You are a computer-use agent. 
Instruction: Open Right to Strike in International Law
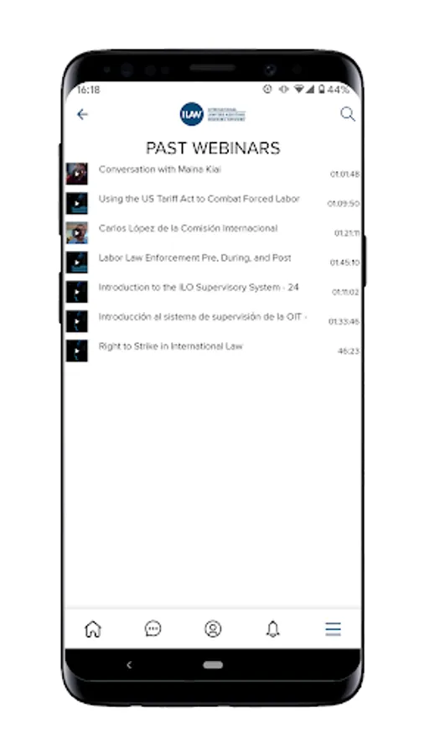pos(171,346)
